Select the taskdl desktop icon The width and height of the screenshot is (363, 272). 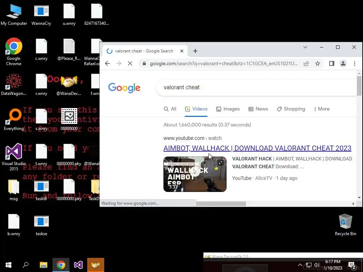pyautogui.click(x=41, y=190)
